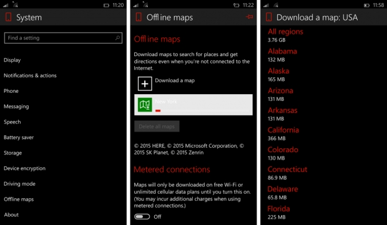This screenshot has width=387, height=225.
Task: Open Device encryption settings
Action: point(25,168)
